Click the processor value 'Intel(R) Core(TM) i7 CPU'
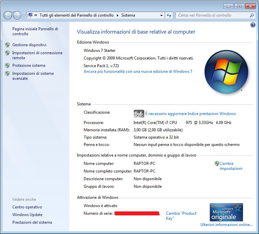Screen dimensions: 259x234 (x=155, y=123)
